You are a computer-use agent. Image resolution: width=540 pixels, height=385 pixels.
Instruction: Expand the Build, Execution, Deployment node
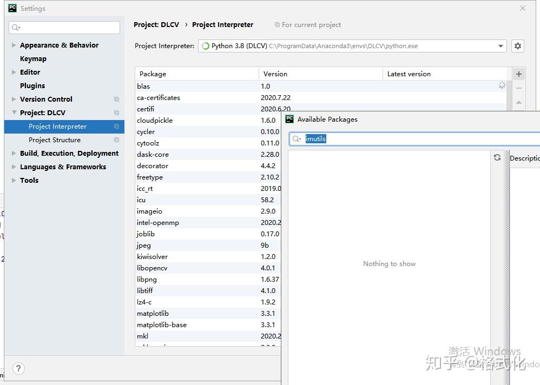[x=13, y=153]
